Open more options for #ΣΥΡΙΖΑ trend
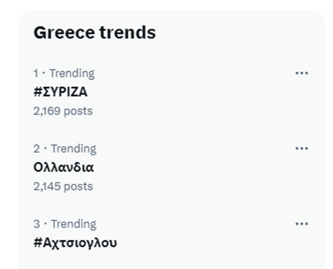333x269 pixels. [301, 73]
